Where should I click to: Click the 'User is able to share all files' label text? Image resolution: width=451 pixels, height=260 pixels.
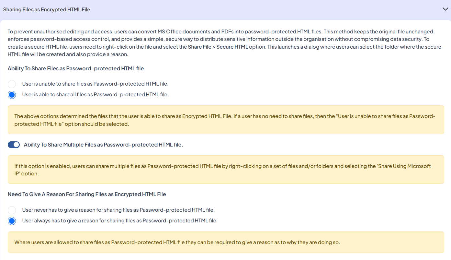pos(95,95)
